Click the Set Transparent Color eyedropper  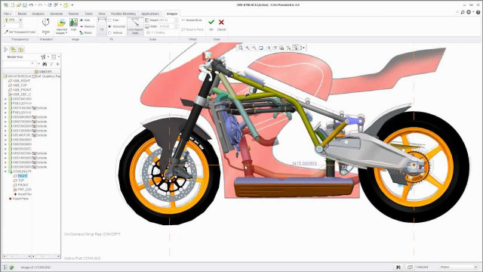(20, 32)
